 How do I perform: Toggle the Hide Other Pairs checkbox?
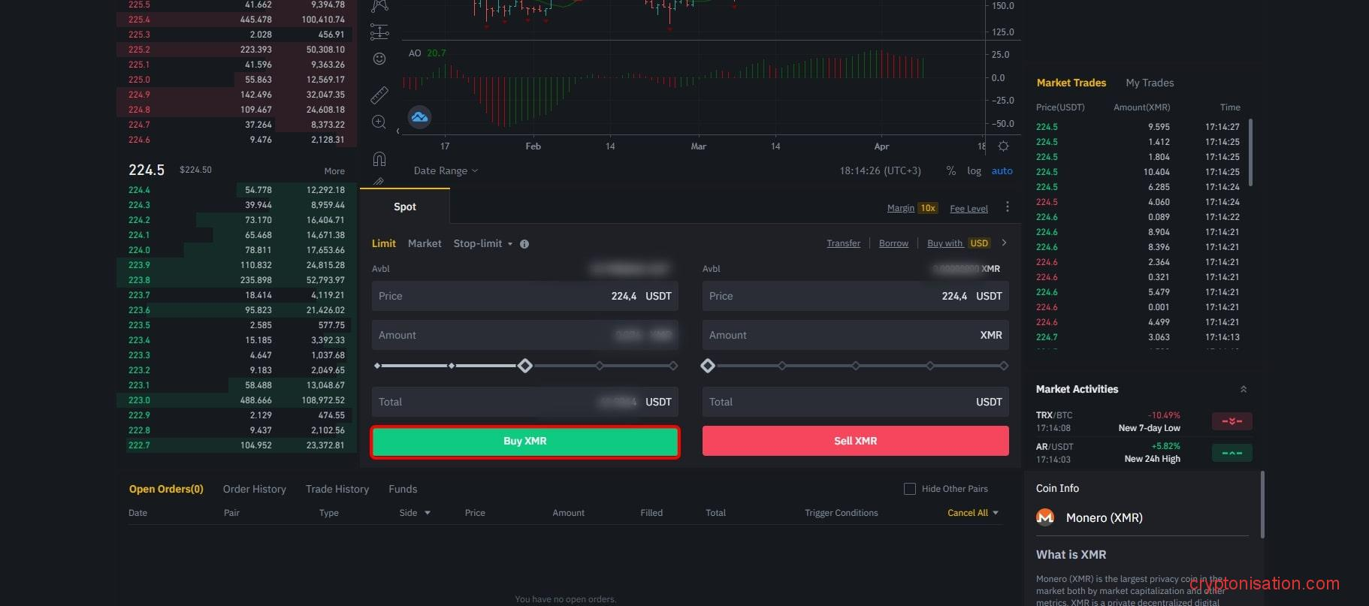[x=909, y=489]
